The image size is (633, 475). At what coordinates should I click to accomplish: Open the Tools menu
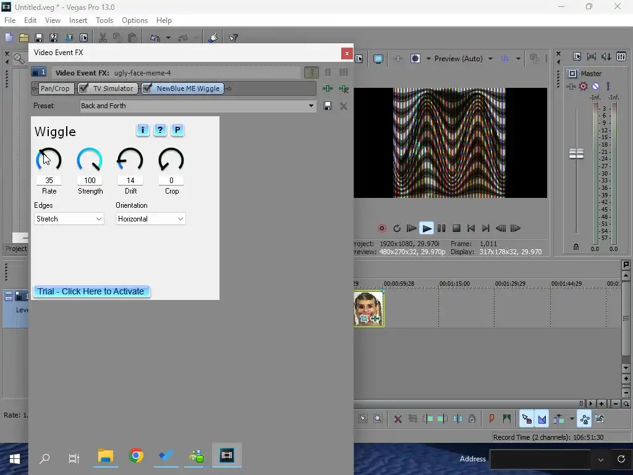[x=104, y=20]
